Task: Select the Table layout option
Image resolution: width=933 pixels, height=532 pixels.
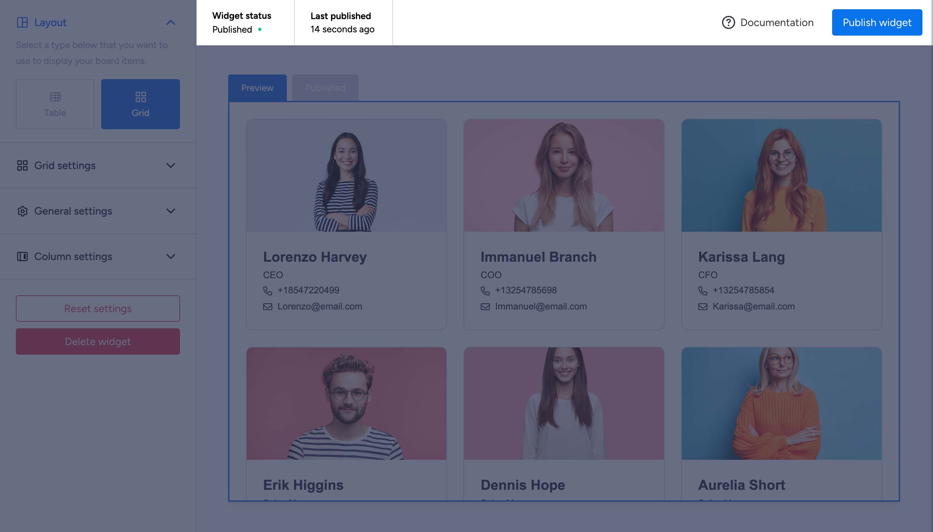Action: [55, 104]
